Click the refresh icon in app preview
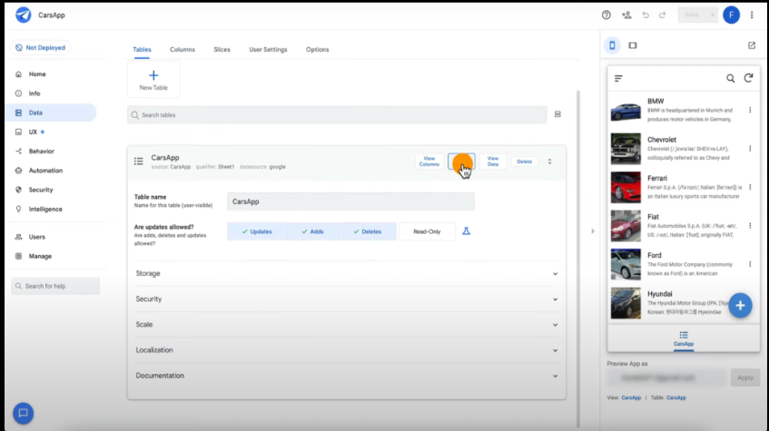This screenshot has width=769, height=431. 749,78
